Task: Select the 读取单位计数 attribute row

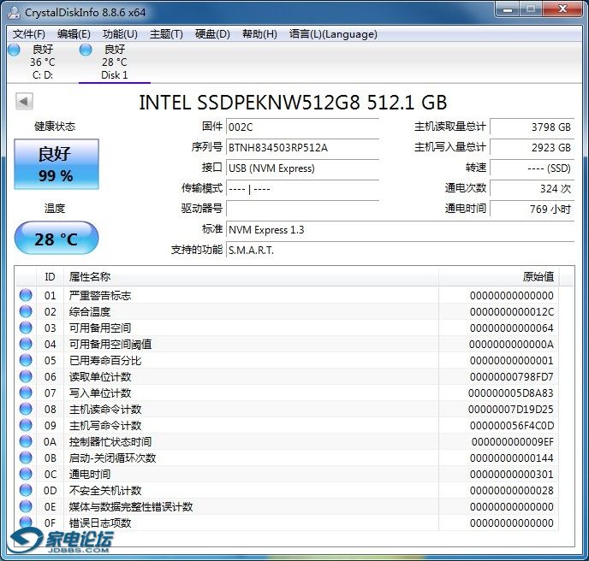Action: [x=287, y=377]
